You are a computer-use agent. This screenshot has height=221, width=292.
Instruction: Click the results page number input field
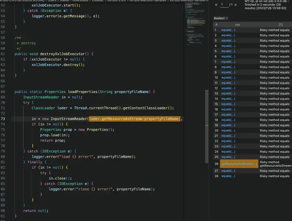click(224, 4)
